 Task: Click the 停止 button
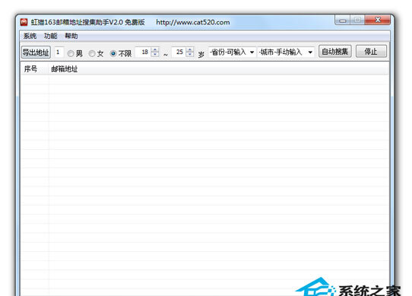(371, 51)
